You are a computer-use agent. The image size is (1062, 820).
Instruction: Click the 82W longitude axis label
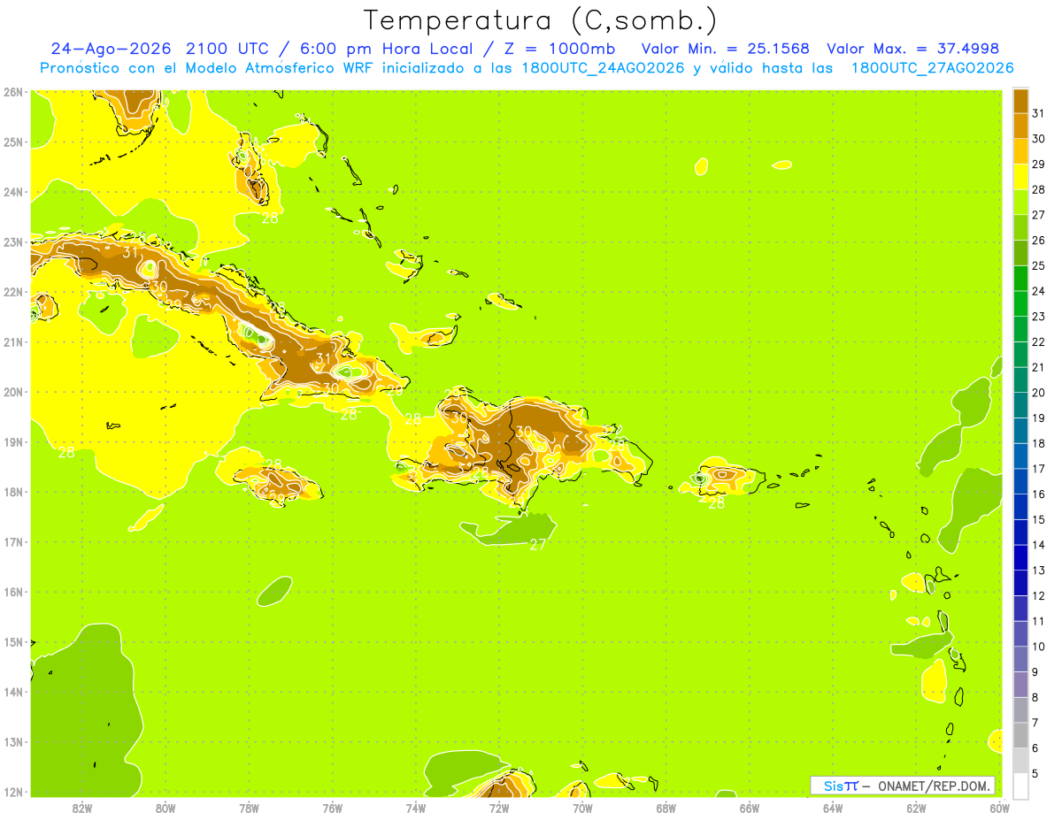pyautogui.click(x=82, y=807)
